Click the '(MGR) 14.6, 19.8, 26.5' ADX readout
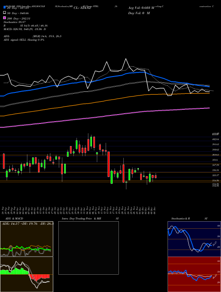Image resolution: width=221 pixels, height=292 pixels. point(47,36)
